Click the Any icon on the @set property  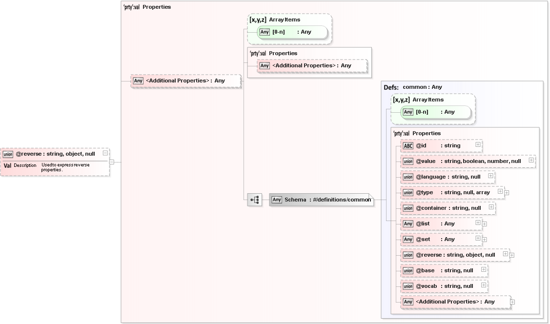(407, 239)
